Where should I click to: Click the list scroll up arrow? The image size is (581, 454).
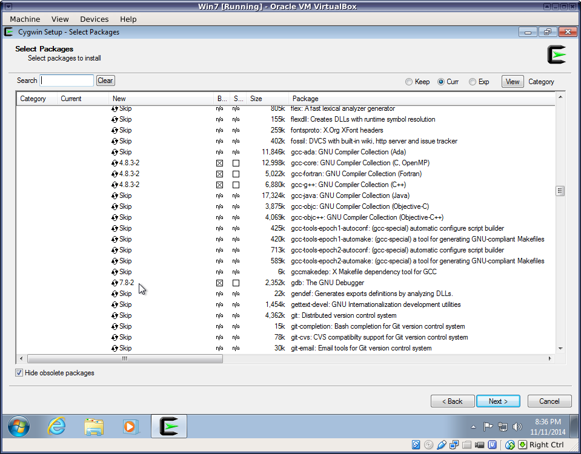560,97
